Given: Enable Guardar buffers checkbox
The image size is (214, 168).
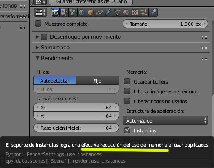Looking at the screenshot, I should click(127, 81).
